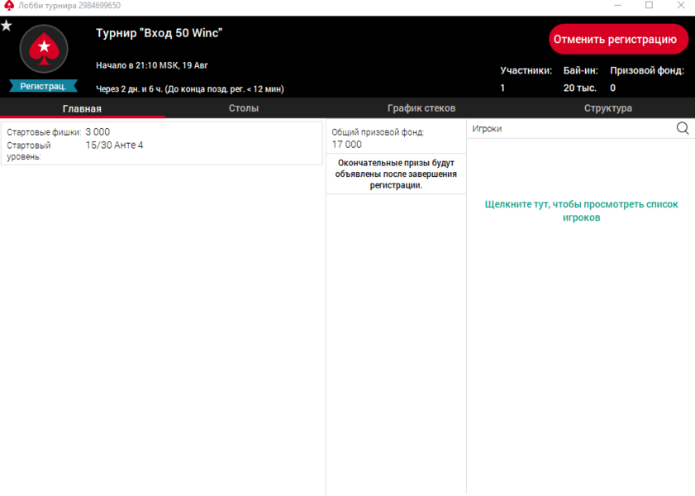Minimize the tournament lobby window

point(617,6)
